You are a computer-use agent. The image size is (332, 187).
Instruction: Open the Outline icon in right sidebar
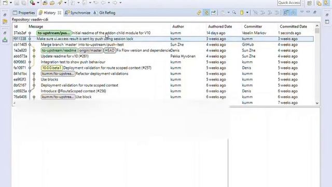(327, 22)
